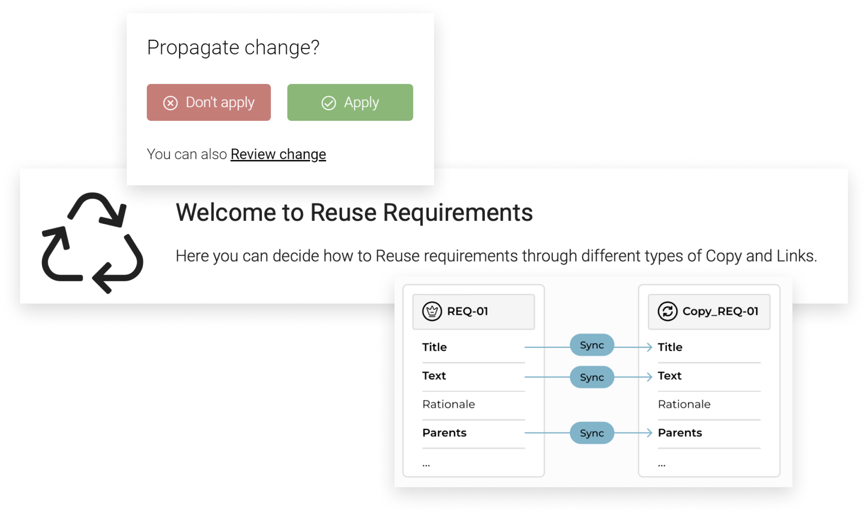Click the Welcome to Reuse Requirements heading
Viewport: 868px width, 514px height.
354,213
